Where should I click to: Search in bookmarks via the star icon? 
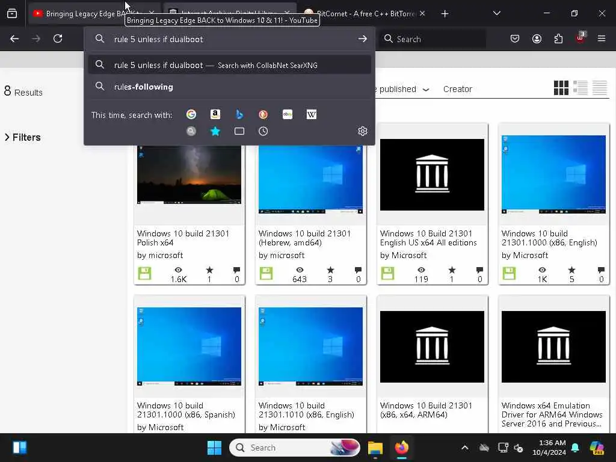pyautogui.click(x=215, y=131)
